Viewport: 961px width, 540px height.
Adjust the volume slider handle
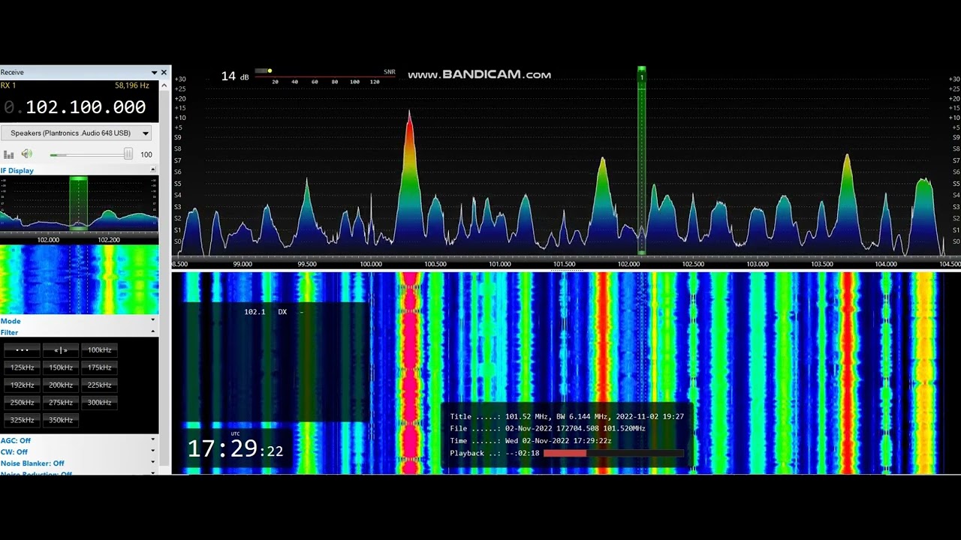coord(128,154)
